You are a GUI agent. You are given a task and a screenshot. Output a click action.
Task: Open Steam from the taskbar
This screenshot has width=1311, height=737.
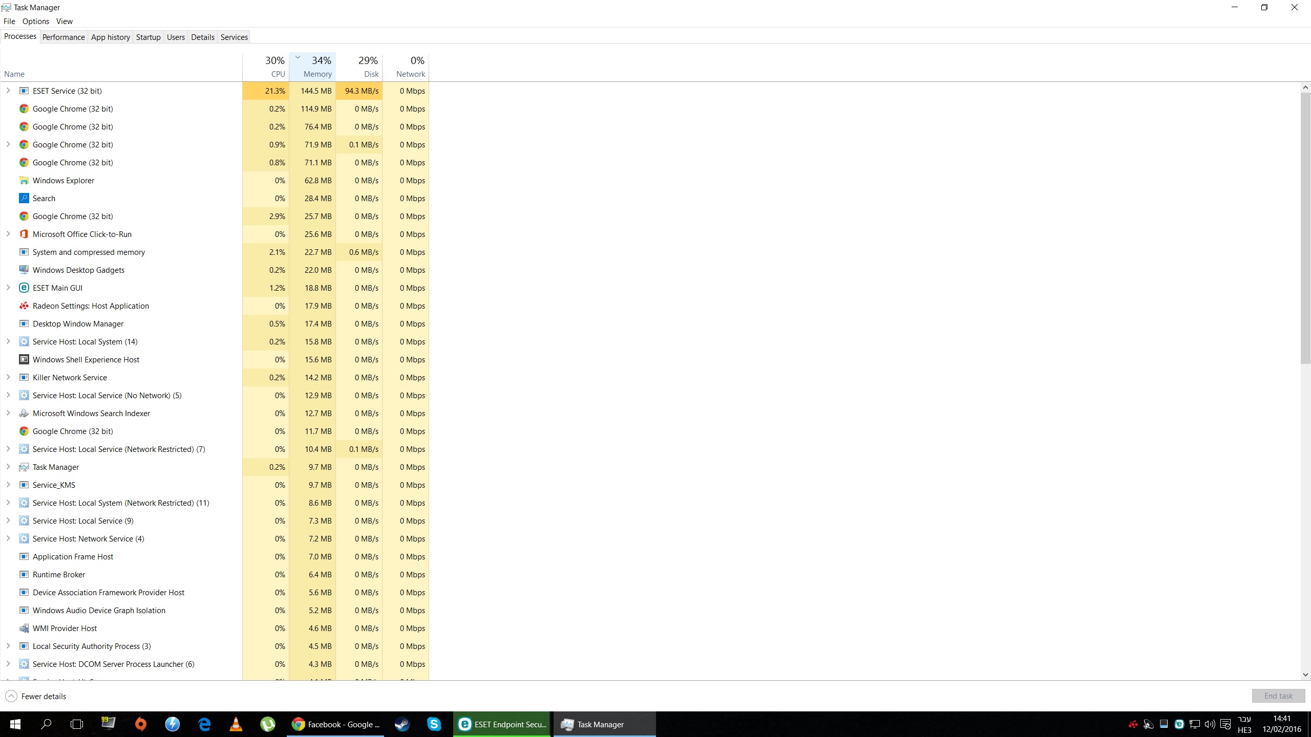coord(403,724)
